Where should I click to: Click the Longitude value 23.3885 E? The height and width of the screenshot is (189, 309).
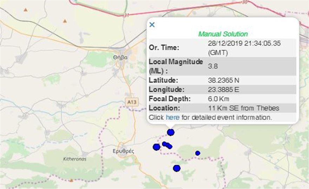point(224,89)
